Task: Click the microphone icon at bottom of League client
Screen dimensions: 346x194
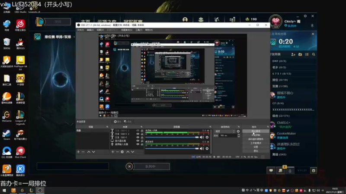Action: click(x=290, y=170)
